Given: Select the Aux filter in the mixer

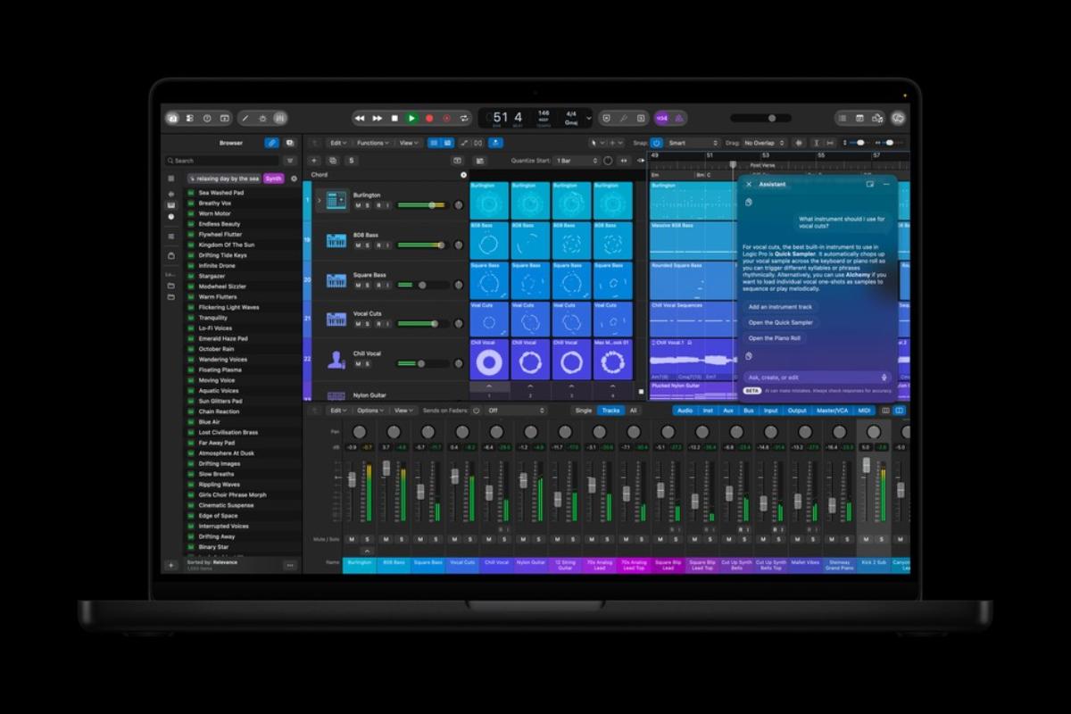Looking at the screenshot, I should 728,411.
